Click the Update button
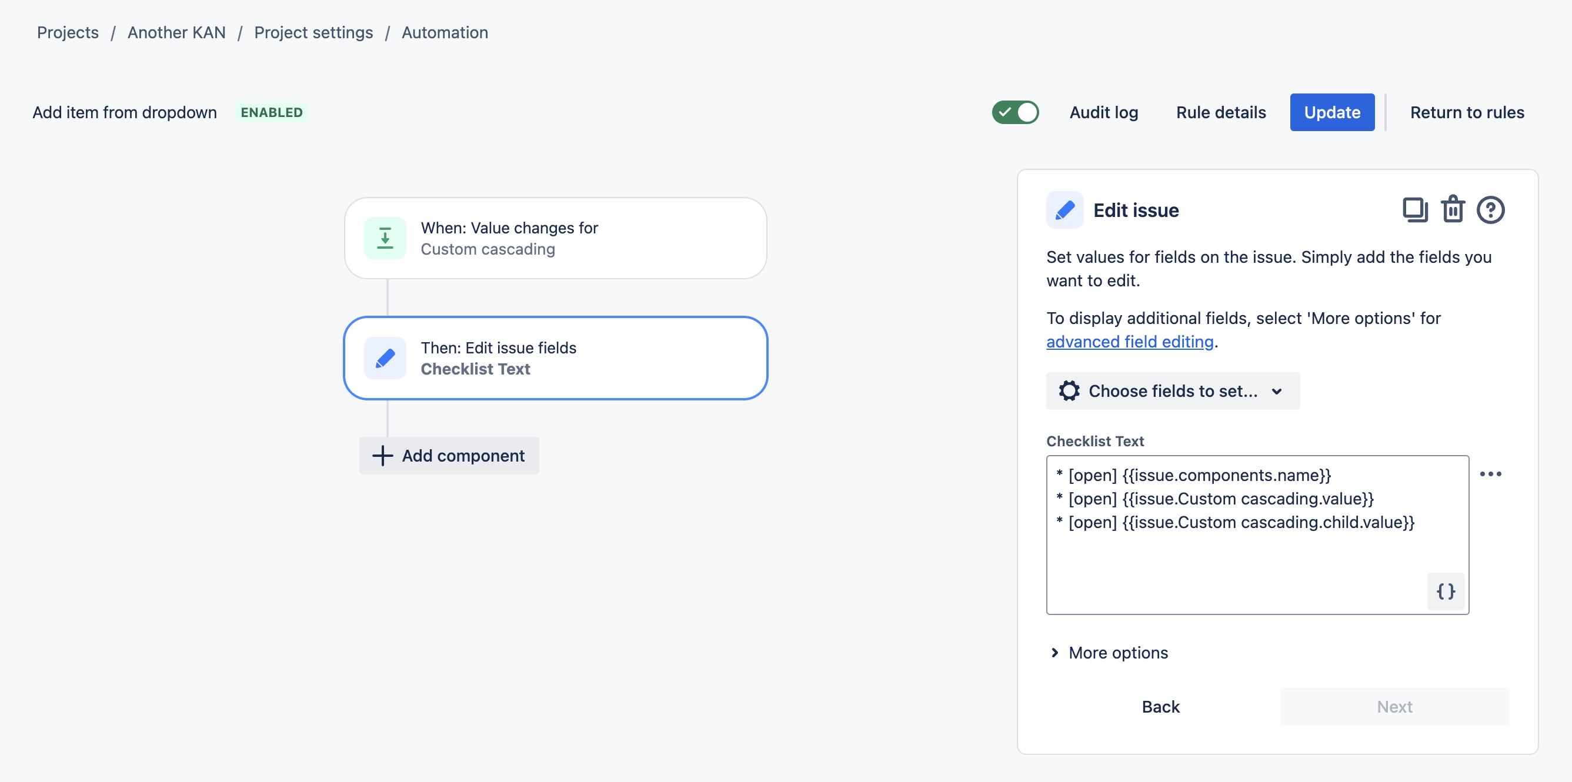The width and height of the screenshot is (1572, 782). pyautogui.click(x=1331, y=112)
